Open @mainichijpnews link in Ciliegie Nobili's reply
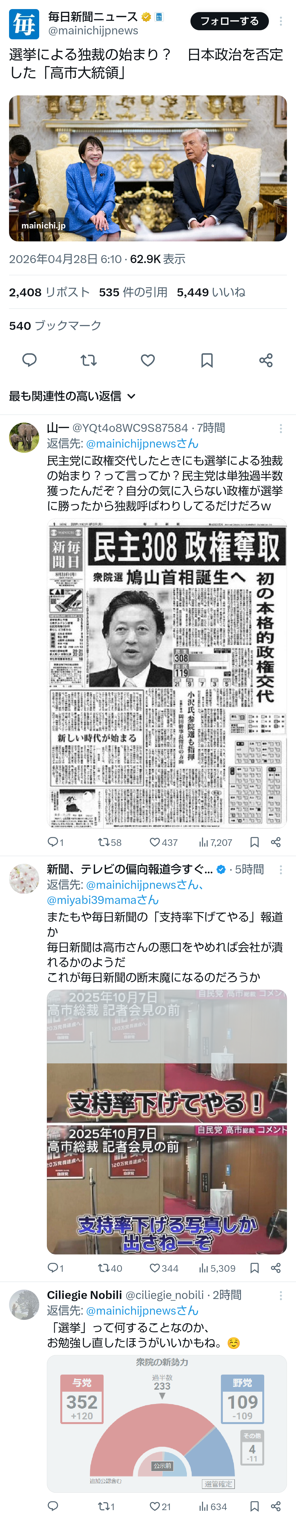Image resolution: width=296 pixels, height=1520 pixels. [x=142, y=1310]
